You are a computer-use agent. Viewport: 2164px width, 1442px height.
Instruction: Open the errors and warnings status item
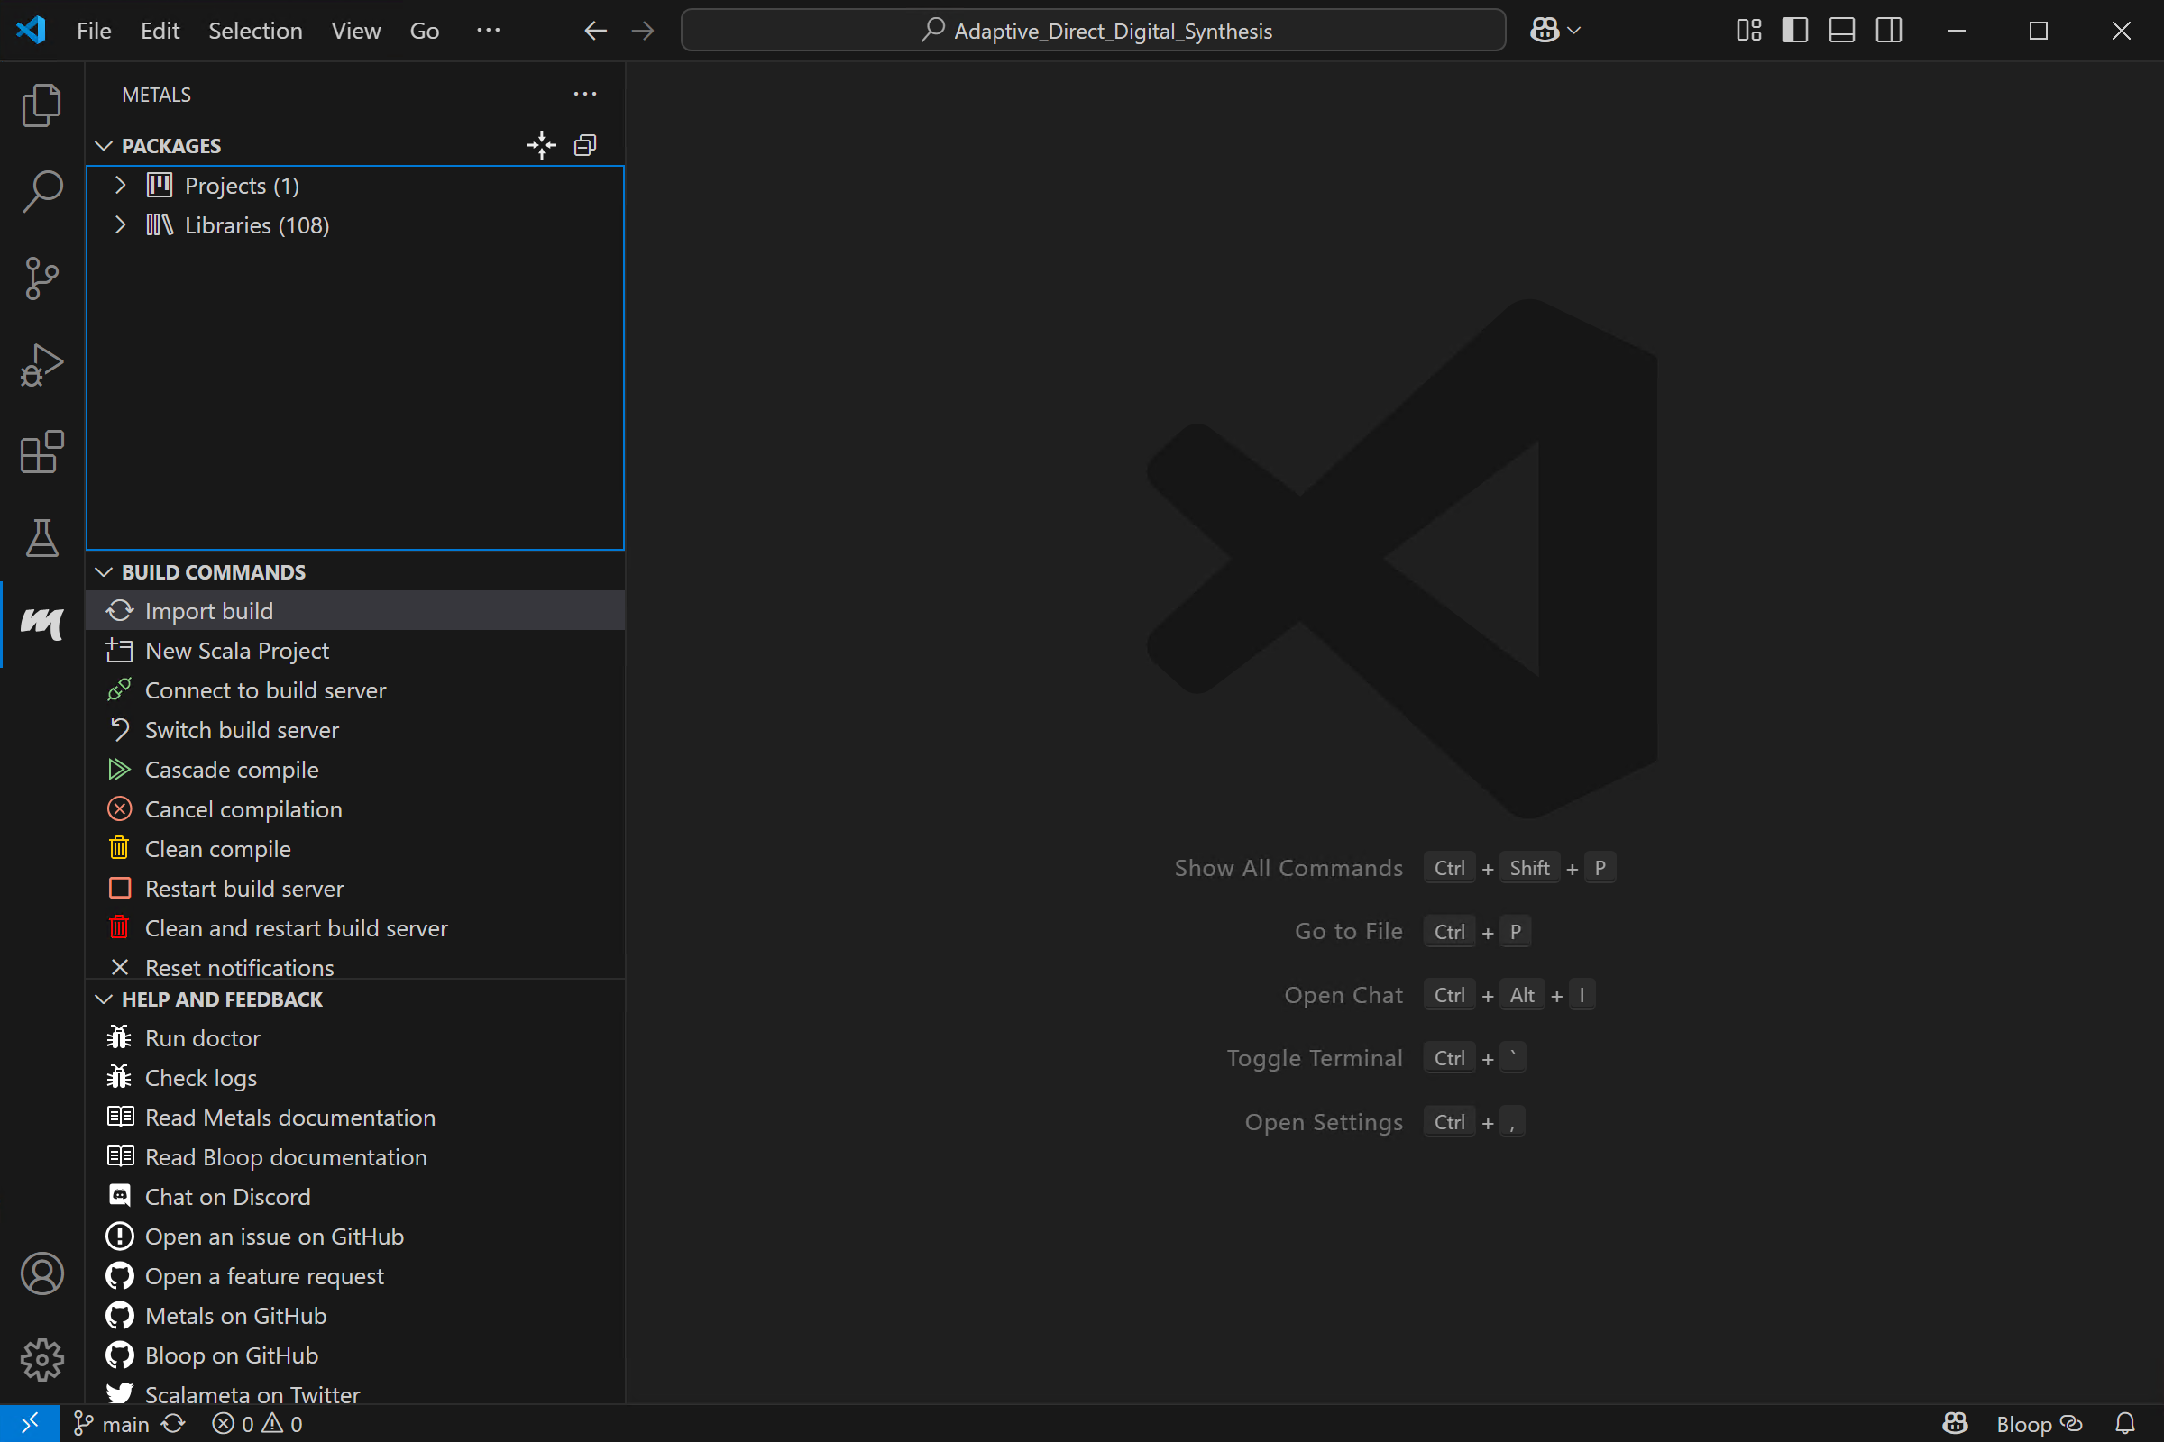click(x=257, y=1424)
